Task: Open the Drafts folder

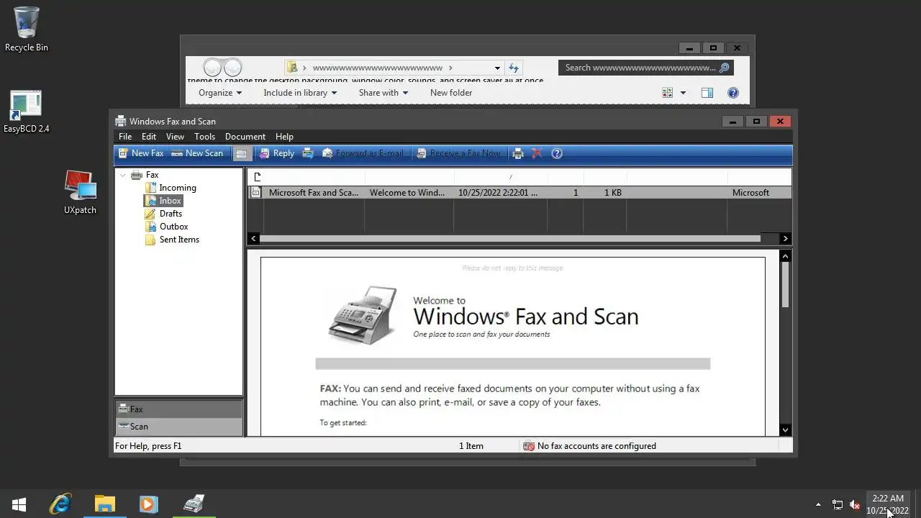Action: click(x=171, y=214)
